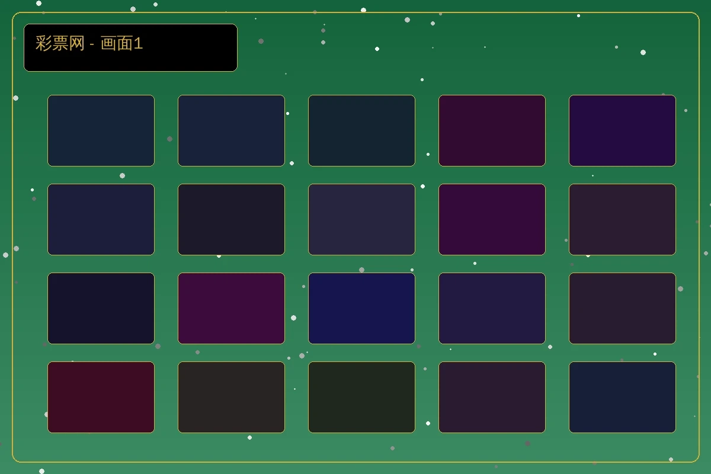Click the last tile in the third row

coord(622,308)
